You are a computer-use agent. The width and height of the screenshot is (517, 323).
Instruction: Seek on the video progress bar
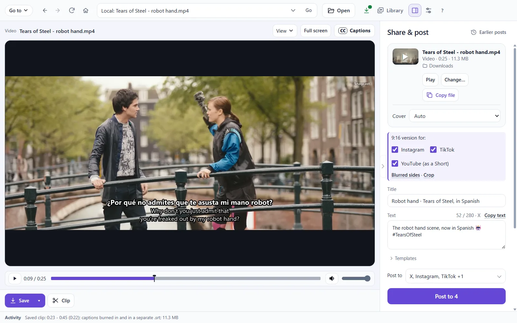(x=185, y=278)
